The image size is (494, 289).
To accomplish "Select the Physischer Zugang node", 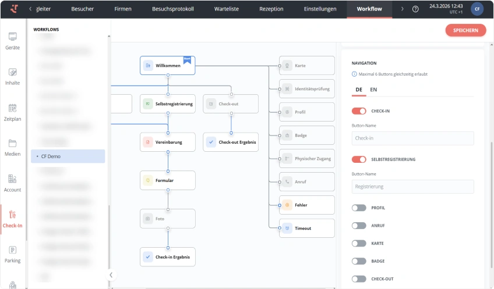I will point(307,159).
